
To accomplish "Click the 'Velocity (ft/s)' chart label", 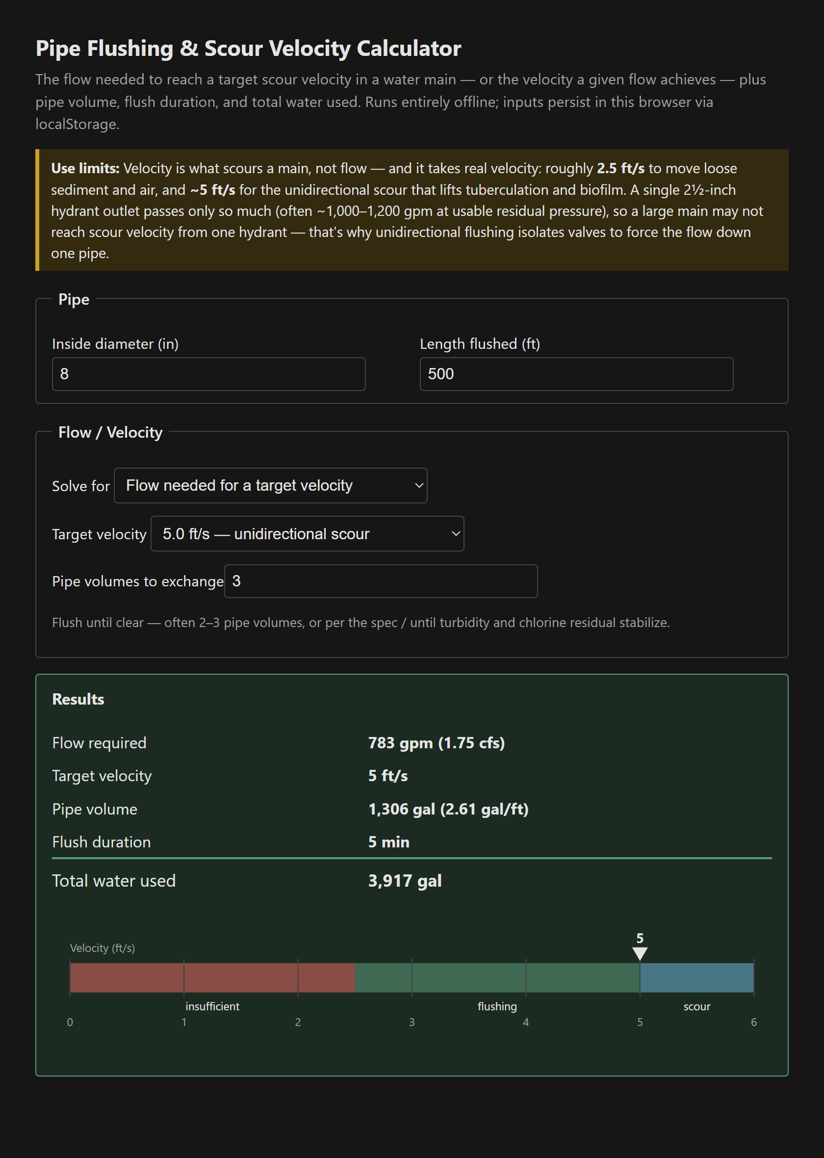I will (x=103, y=948).
